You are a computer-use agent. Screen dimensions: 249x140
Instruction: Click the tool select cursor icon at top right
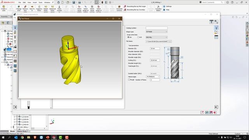point(216,22)
